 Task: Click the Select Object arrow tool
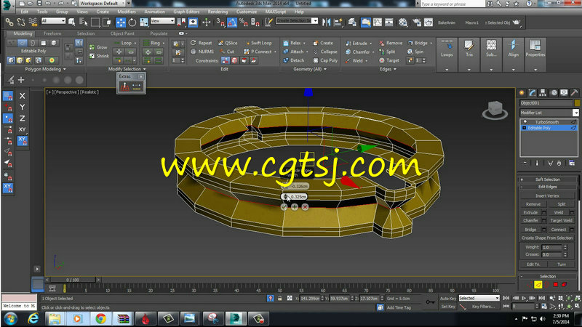click(x=71, y=23)
